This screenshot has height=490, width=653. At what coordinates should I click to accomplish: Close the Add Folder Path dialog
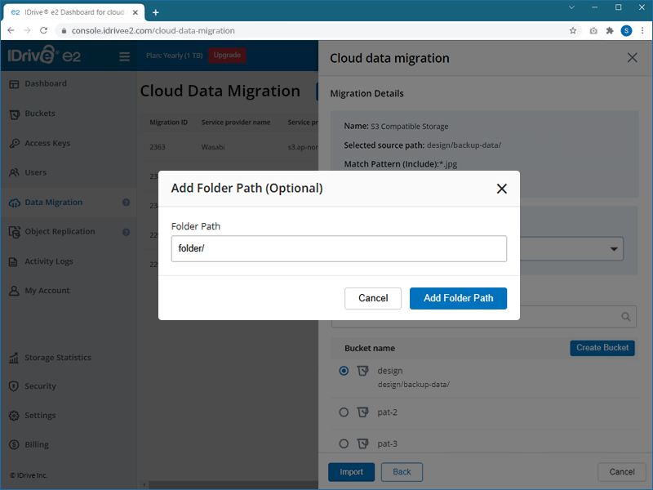[501, 189]
